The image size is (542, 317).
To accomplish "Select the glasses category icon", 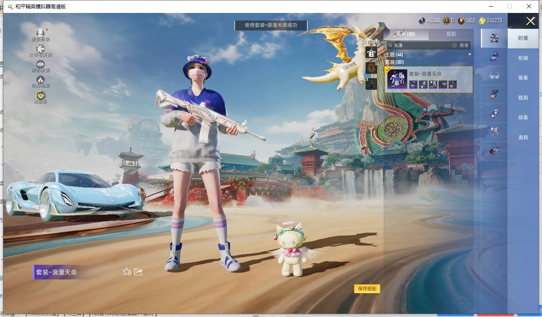I will click(494, 76).
